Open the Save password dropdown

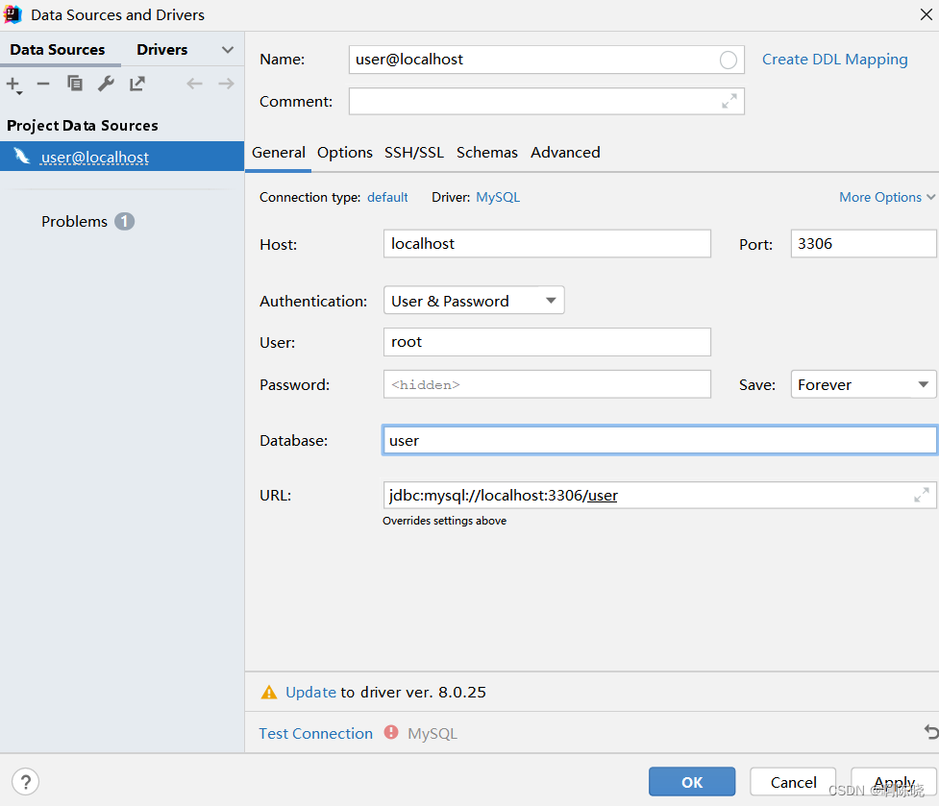pyautogui.click(x=863, y=384)
